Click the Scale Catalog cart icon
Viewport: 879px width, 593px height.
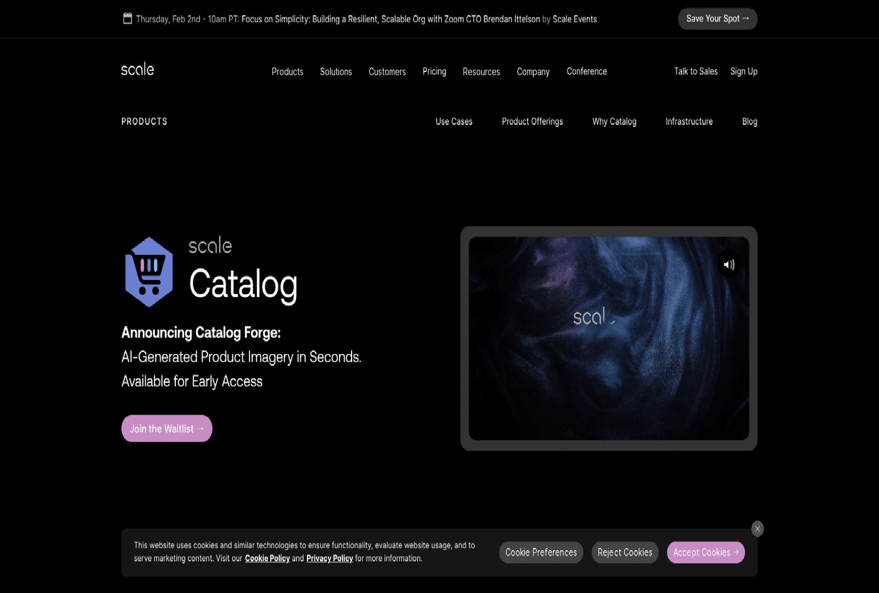click(148, 270)
